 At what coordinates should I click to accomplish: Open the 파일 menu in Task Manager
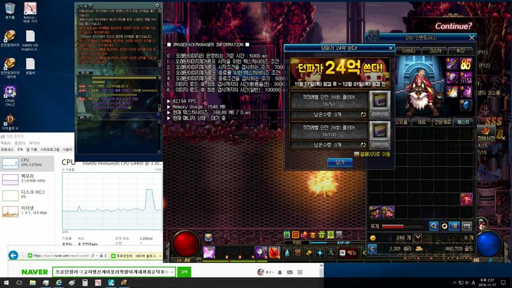[6, 143]
